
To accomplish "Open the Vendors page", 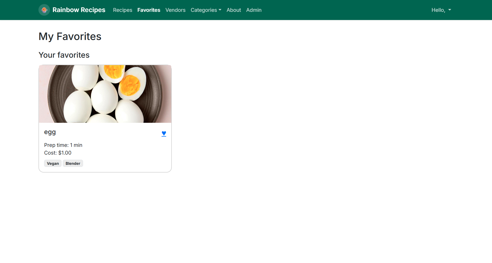I will coord(175,10).
